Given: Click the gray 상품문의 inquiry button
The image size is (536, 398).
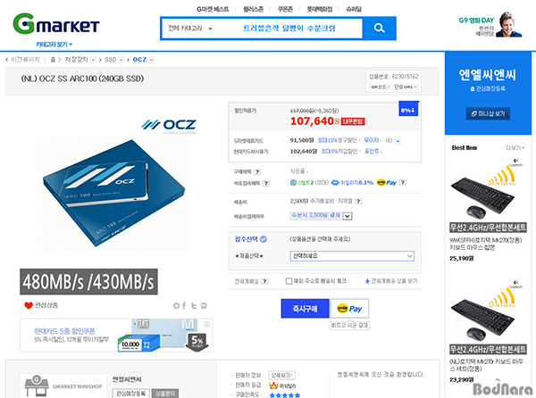Looking at the screenshot, I should 164,394.
